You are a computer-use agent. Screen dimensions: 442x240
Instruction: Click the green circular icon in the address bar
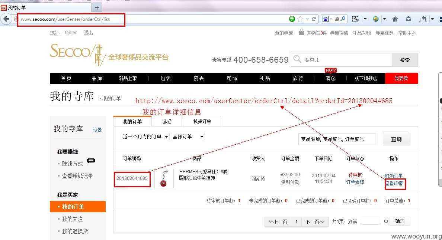pos(292,19)
